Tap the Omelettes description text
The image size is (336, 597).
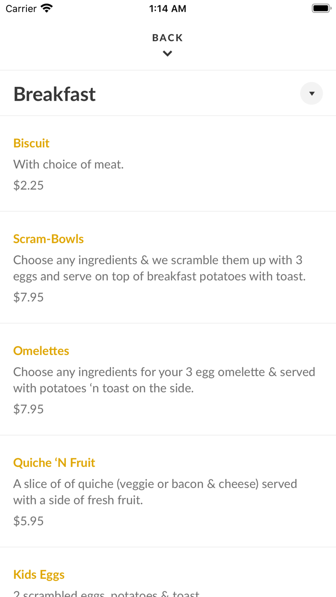[x=164, y=380]
